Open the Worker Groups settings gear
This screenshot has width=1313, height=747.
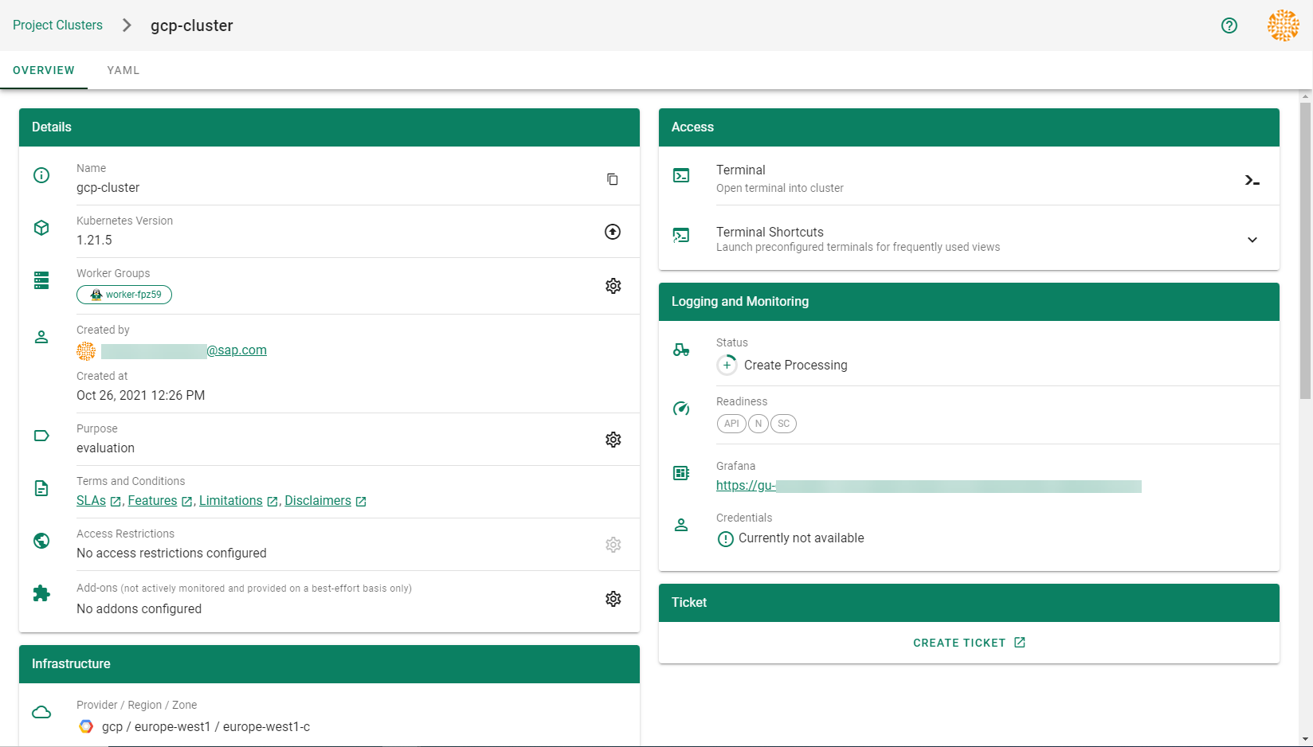pos(613,286)
